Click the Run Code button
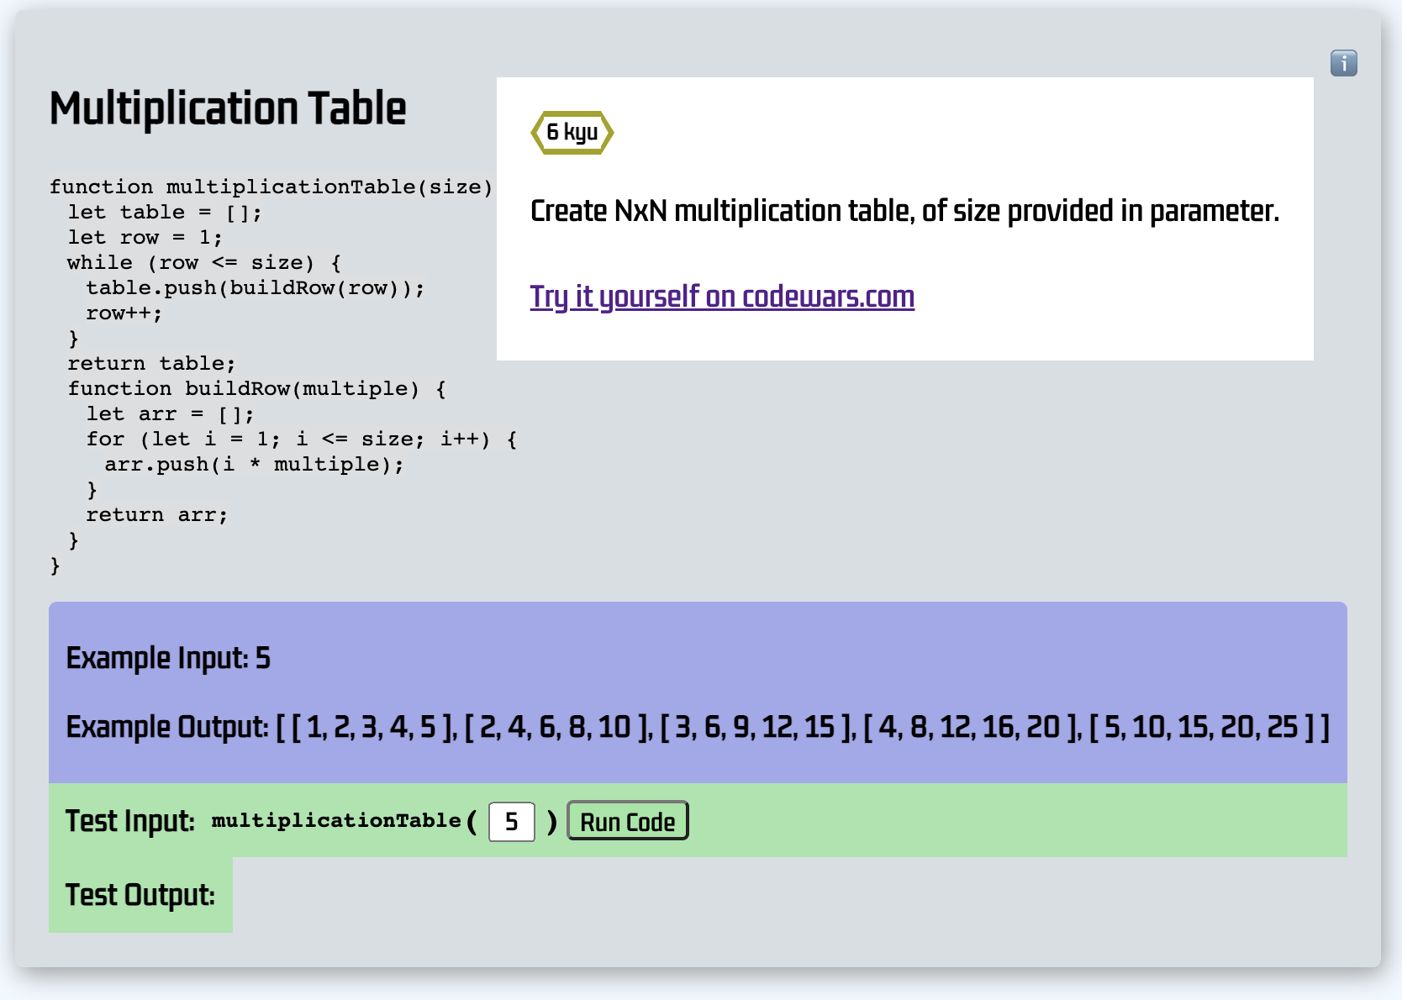This screenshot has width=1402, height=1000. 628,821
